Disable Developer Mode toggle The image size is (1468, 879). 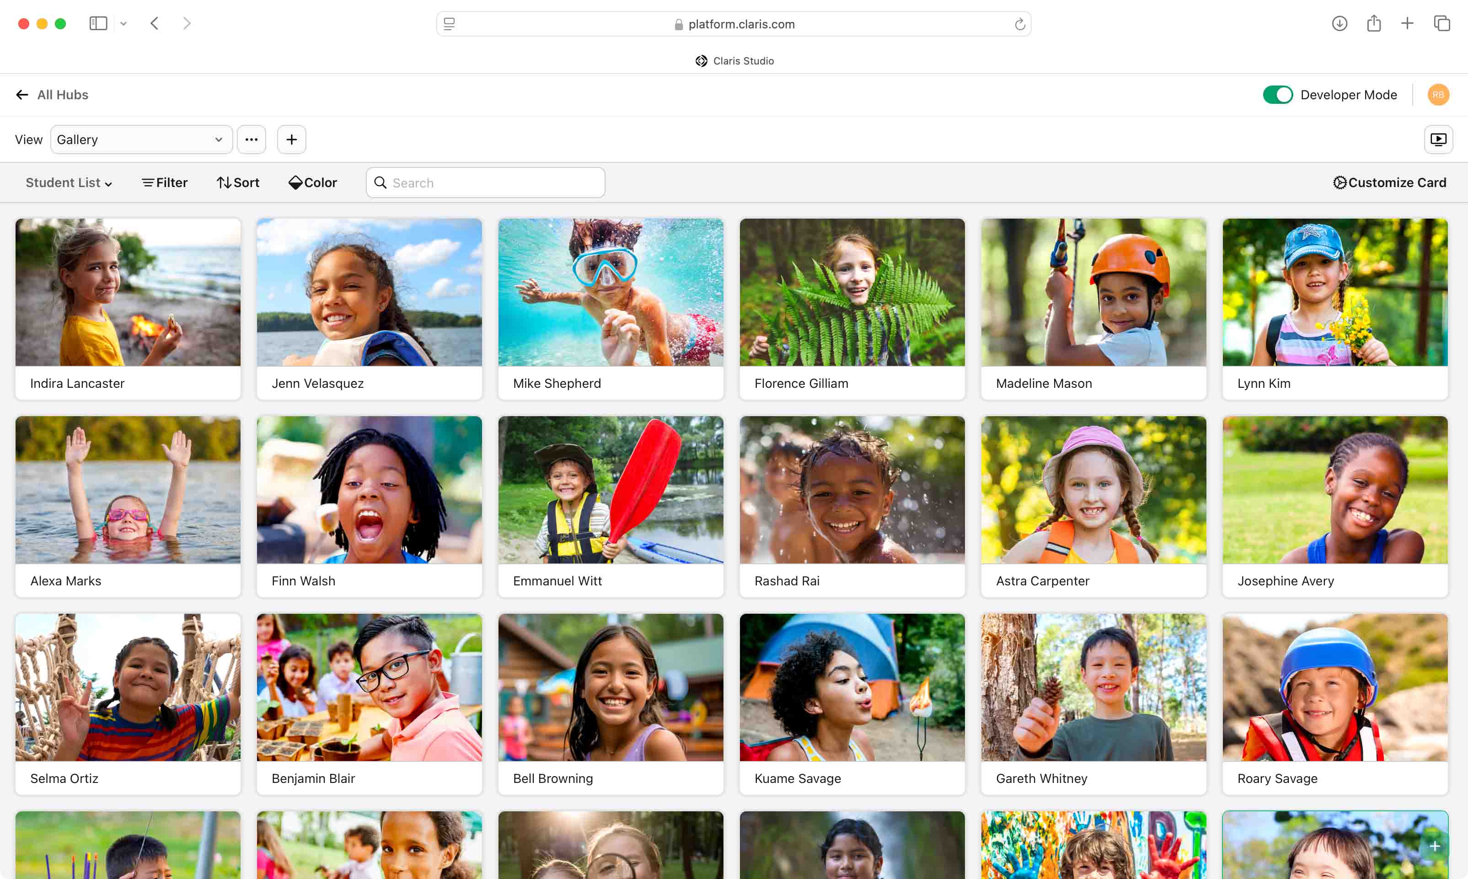[1277, 95]
